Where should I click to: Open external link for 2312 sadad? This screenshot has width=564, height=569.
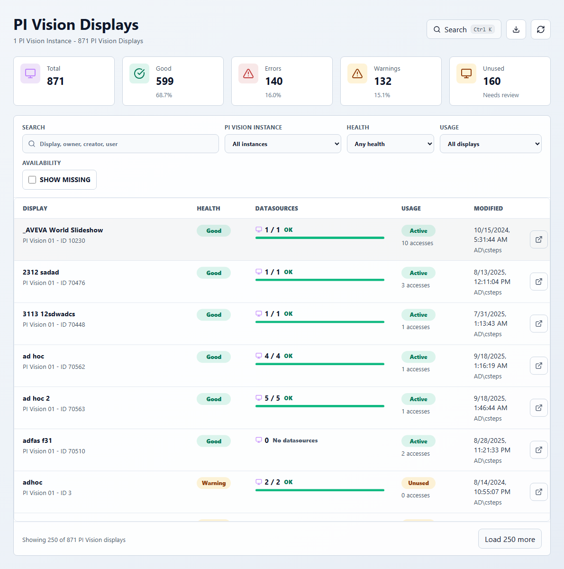point(539,282)
